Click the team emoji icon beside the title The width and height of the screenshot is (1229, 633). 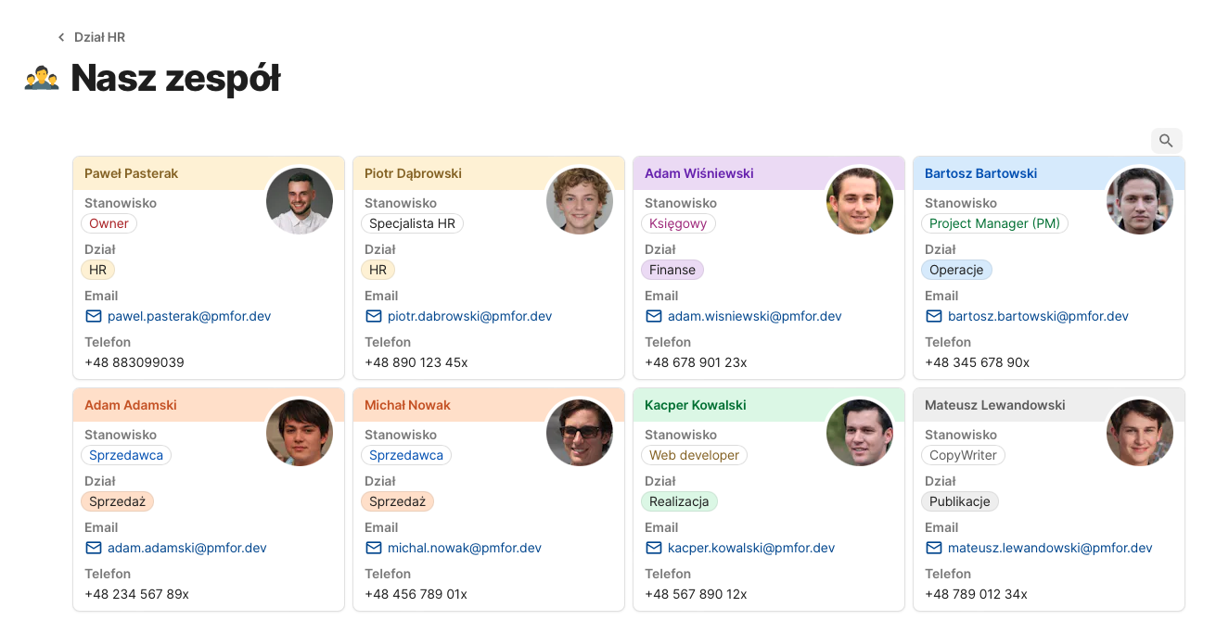[x=42, y=78]
